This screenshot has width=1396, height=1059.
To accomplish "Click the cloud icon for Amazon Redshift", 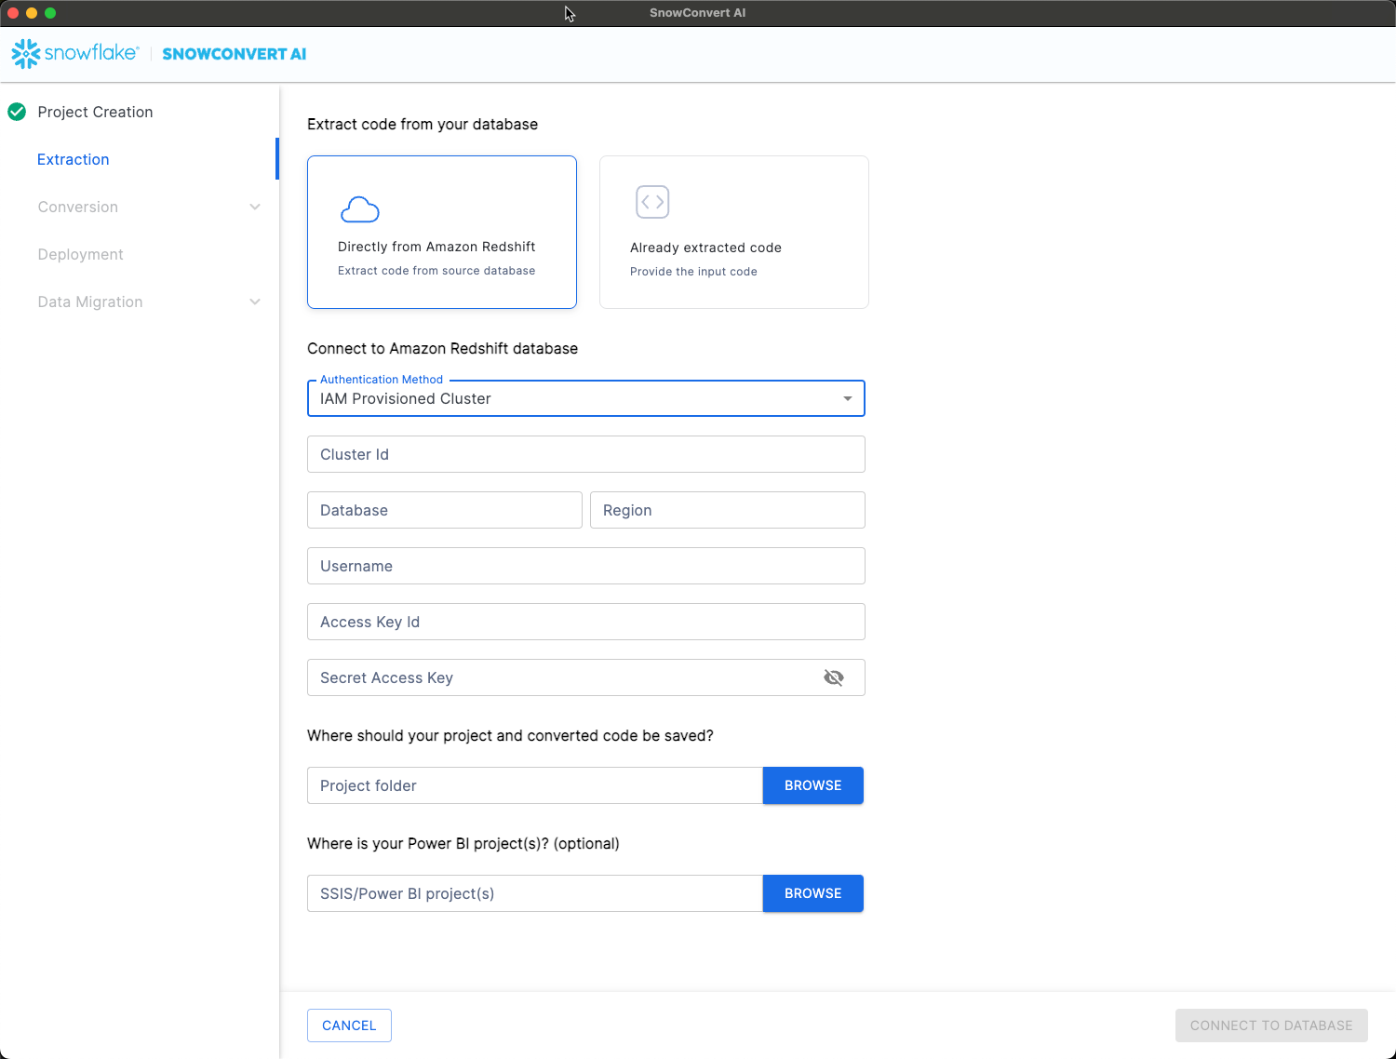I will pyautogui.click(x=360, y=209).
